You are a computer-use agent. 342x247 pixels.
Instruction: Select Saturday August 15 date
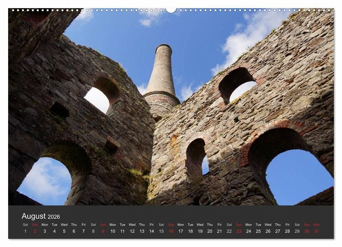coord(161,231)
